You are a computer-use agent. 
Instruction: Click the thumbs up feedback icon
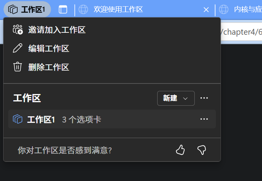click(x=180, y=150)
